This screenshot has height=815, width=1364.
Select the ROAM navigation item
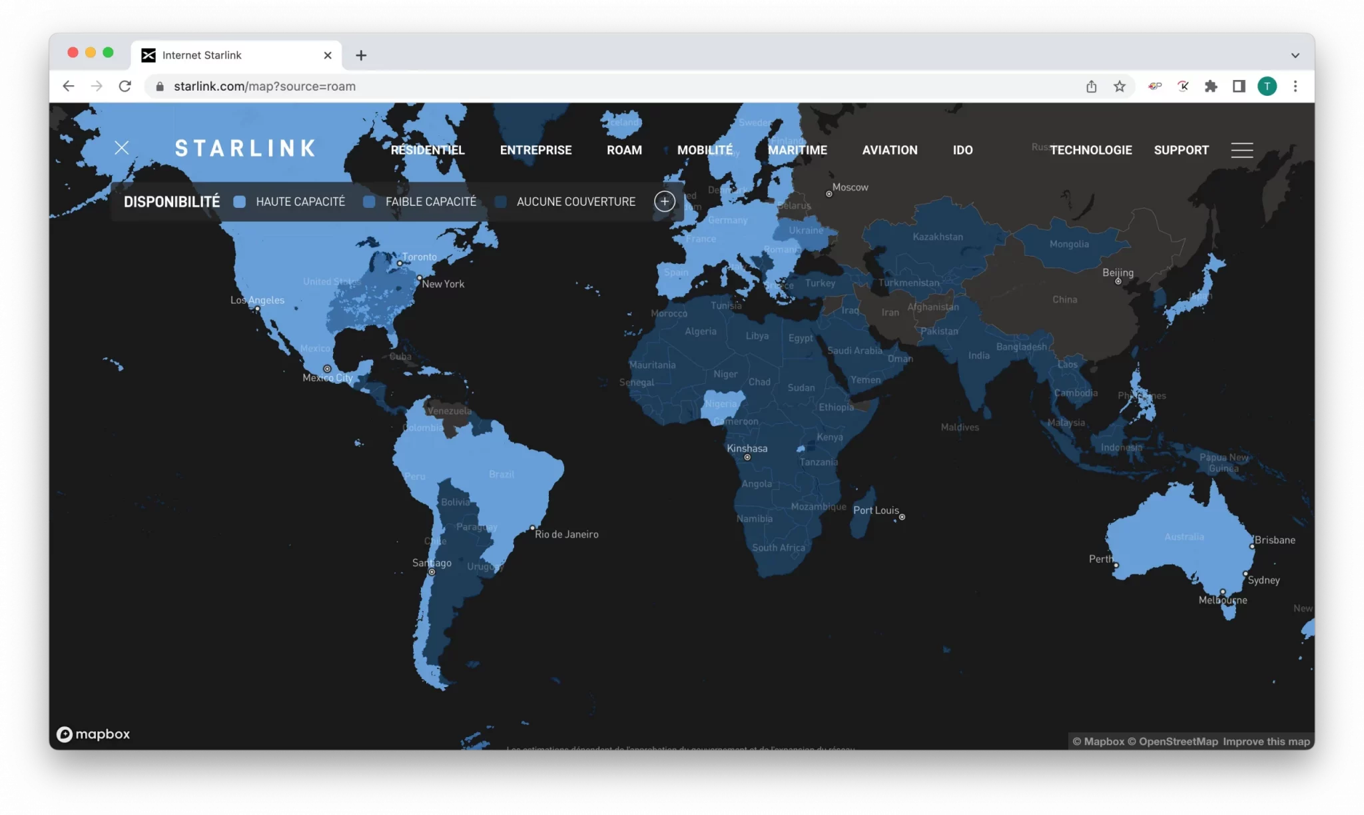tap(624, 150)
